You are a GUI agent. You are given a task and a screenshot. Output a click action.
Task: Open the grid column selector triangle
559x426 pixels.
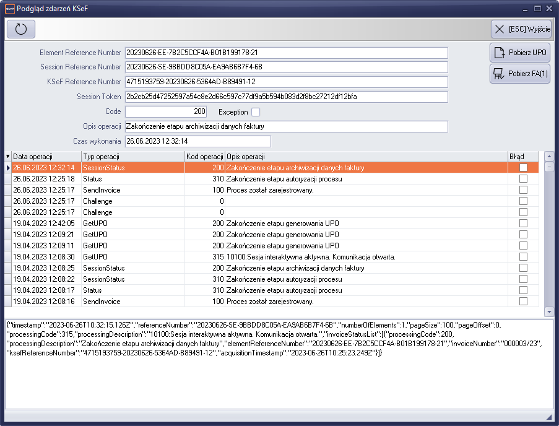tap(8, 157)
